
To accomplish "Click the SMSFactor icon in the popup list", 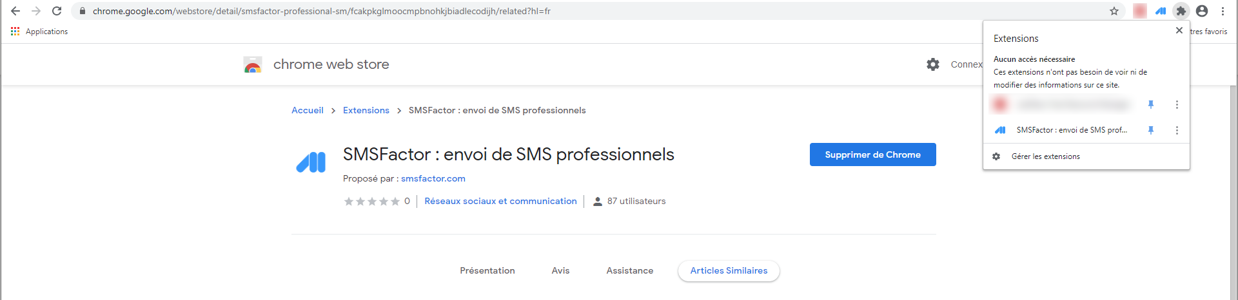I will (x=1000, y=130).
